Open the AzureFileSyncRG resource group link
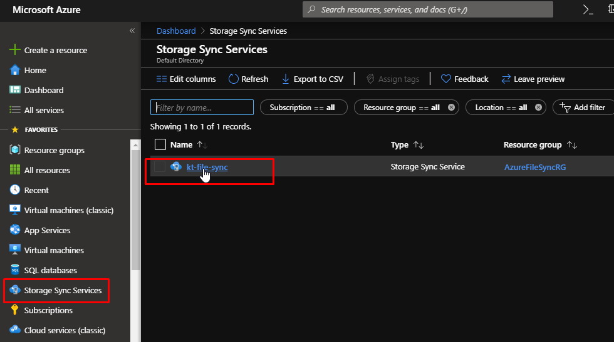Screen dimensions: 614x342 point(535,168)
